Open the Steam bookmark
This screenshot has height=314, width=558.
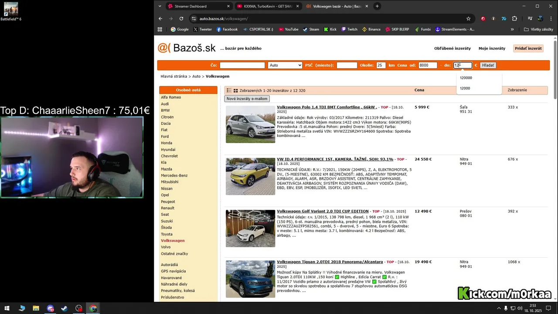[311, 29]
